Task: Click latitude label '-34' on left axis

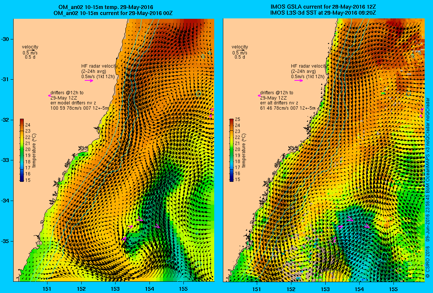Action: click(x=5, y=201)
